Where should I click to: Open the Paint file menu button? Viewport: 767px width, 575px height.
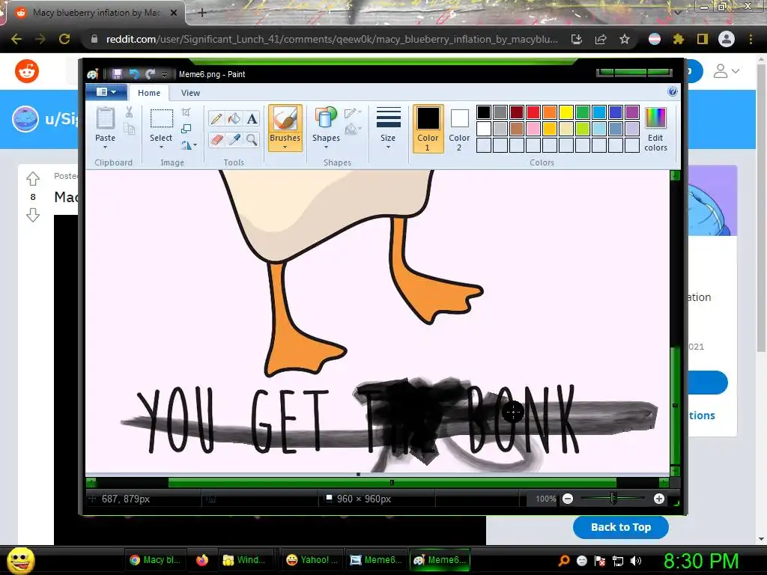pyautogui.click(x=106, y=92)
